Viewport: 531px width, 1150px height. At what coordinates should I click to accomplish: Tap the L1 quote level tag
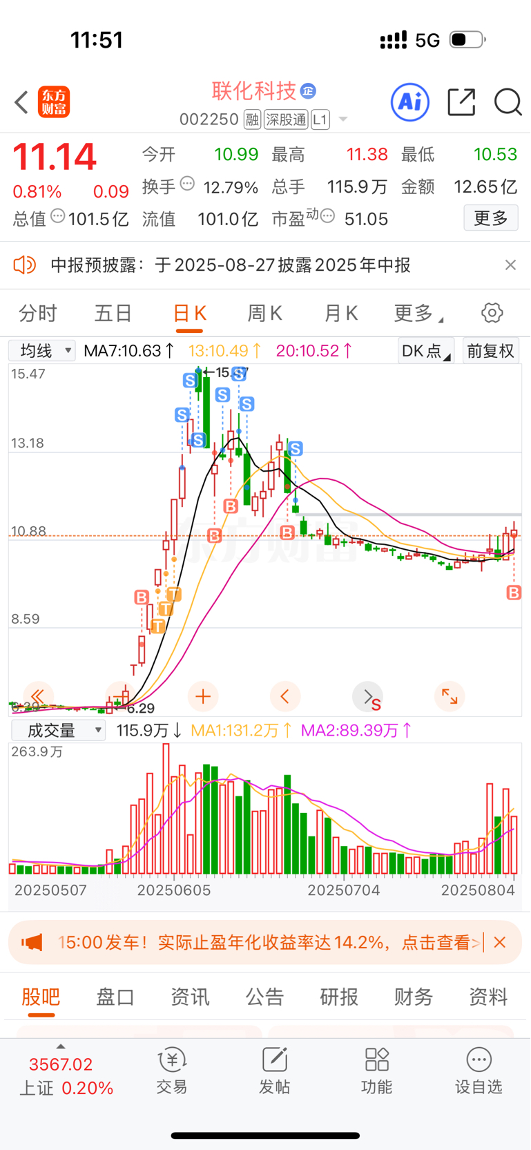[320, 119]
